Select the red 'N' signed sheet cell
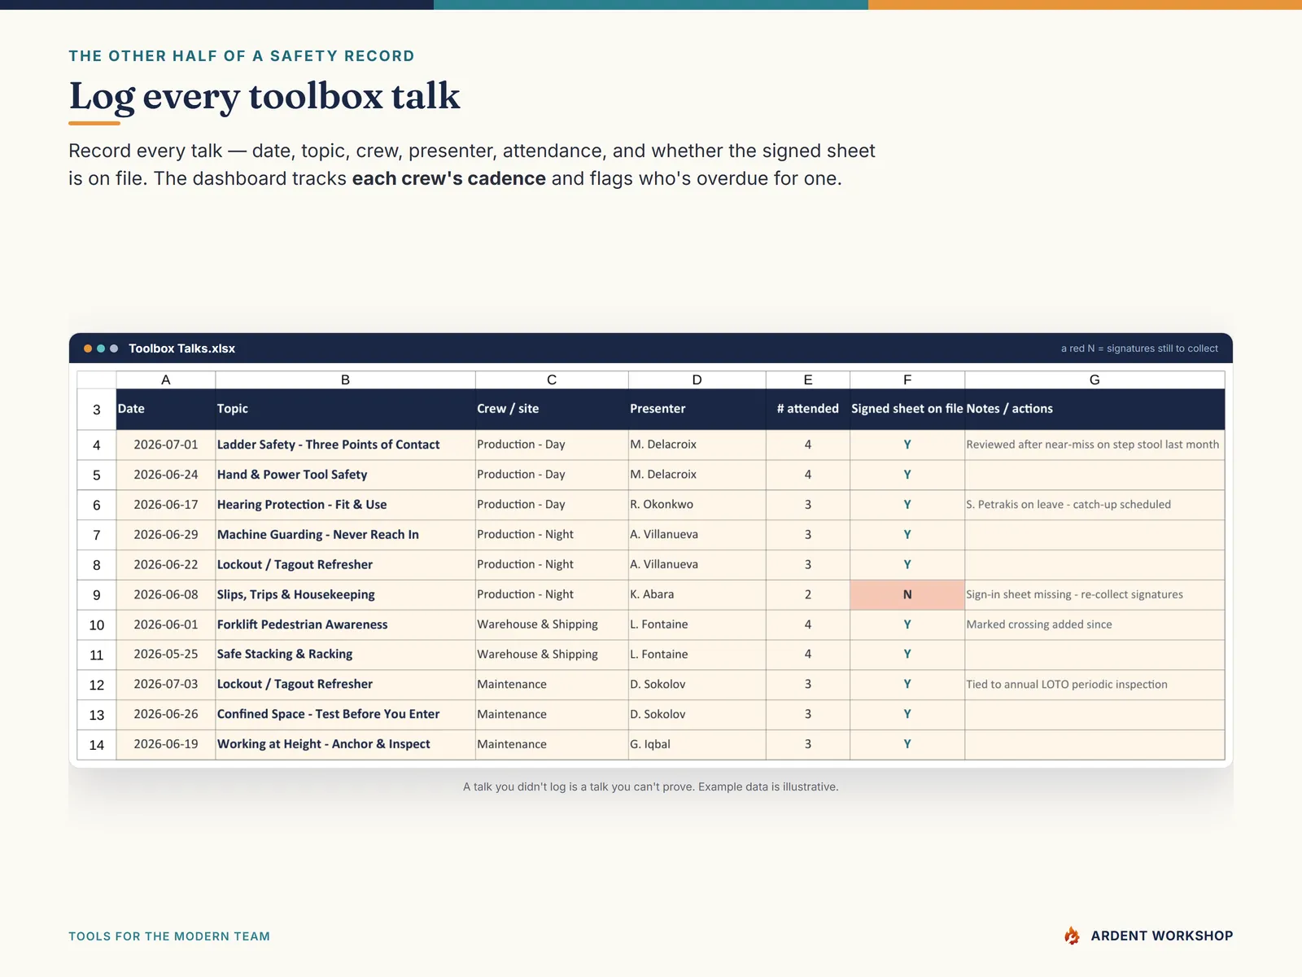1302x977 pixels. [x=907, y=594]
